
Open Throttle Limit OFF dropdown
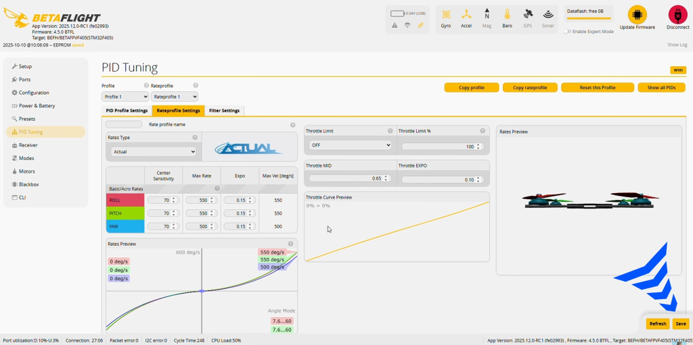(350, 145)
